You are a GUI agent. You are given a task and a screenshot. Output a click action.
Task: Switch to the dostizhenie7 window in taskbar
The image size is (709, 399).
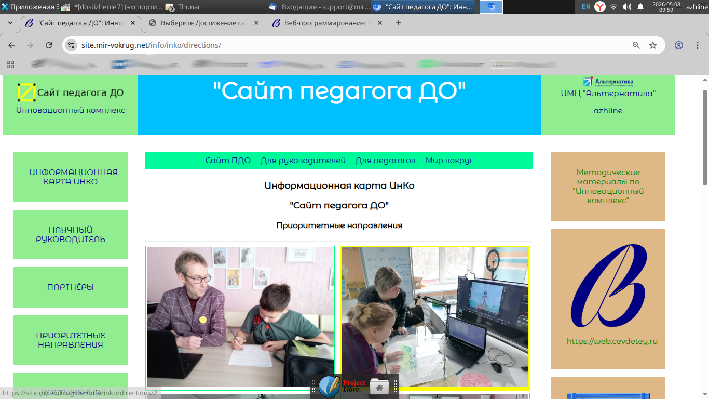point(112,7)
